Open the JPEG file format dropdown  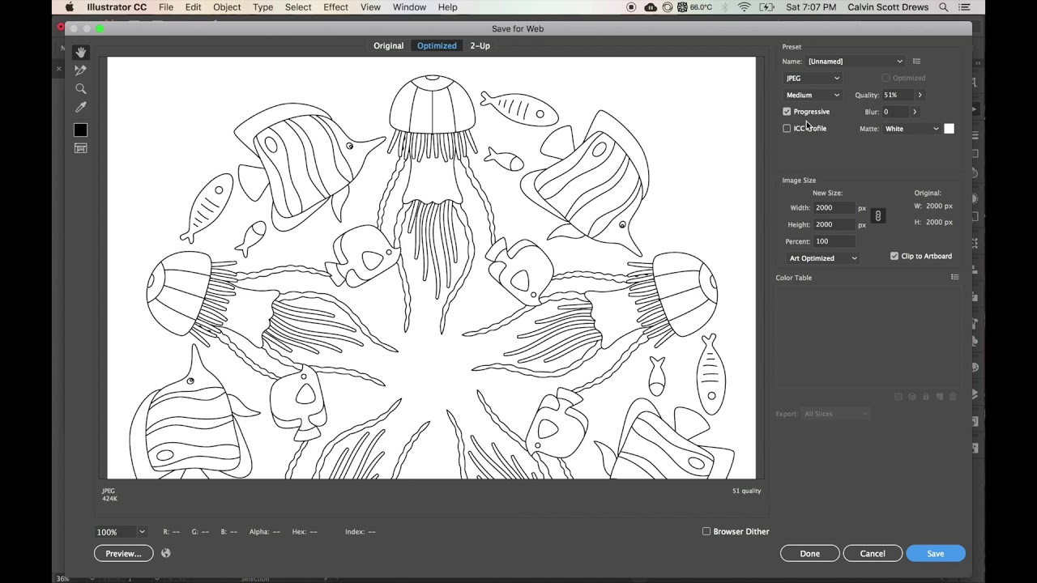(813, 79)
